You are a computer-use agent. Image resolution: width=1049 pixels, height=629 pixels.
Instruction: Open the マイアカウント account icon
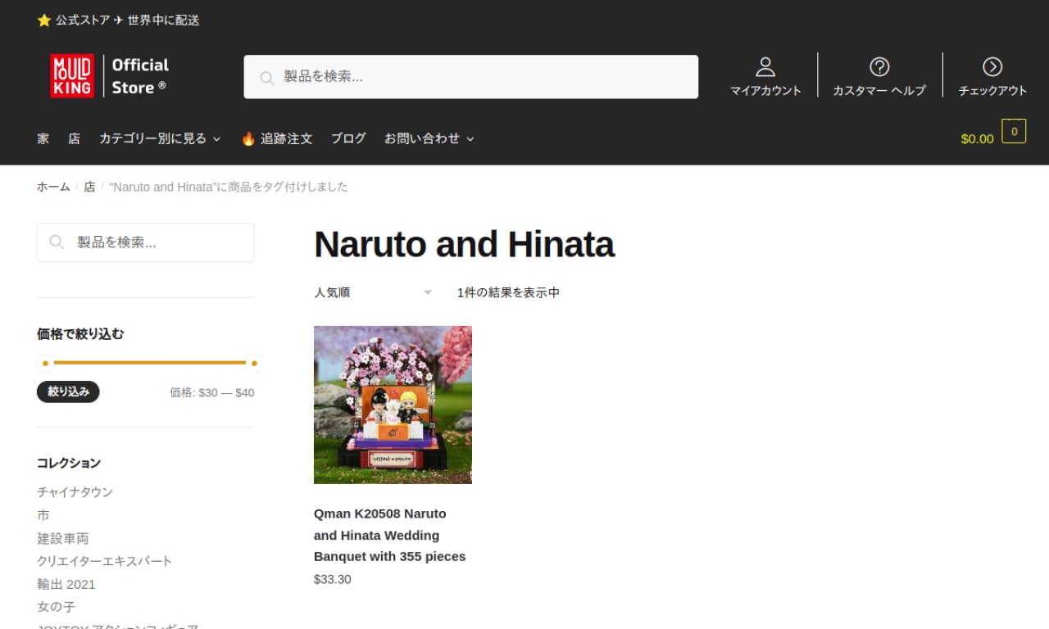[x=765, y=67]
